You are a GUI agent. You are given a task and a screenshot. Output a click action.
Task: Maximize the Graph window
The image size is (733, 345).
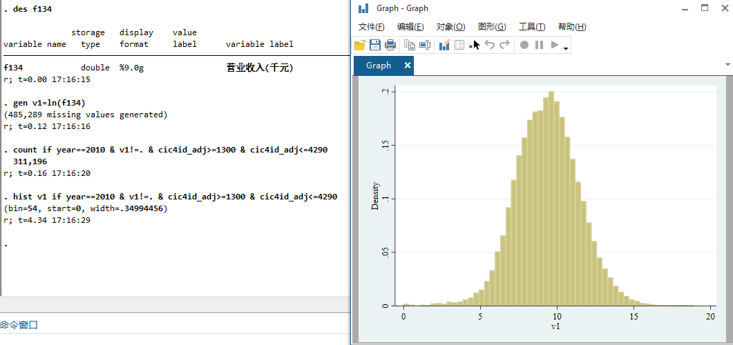(705, 8)
